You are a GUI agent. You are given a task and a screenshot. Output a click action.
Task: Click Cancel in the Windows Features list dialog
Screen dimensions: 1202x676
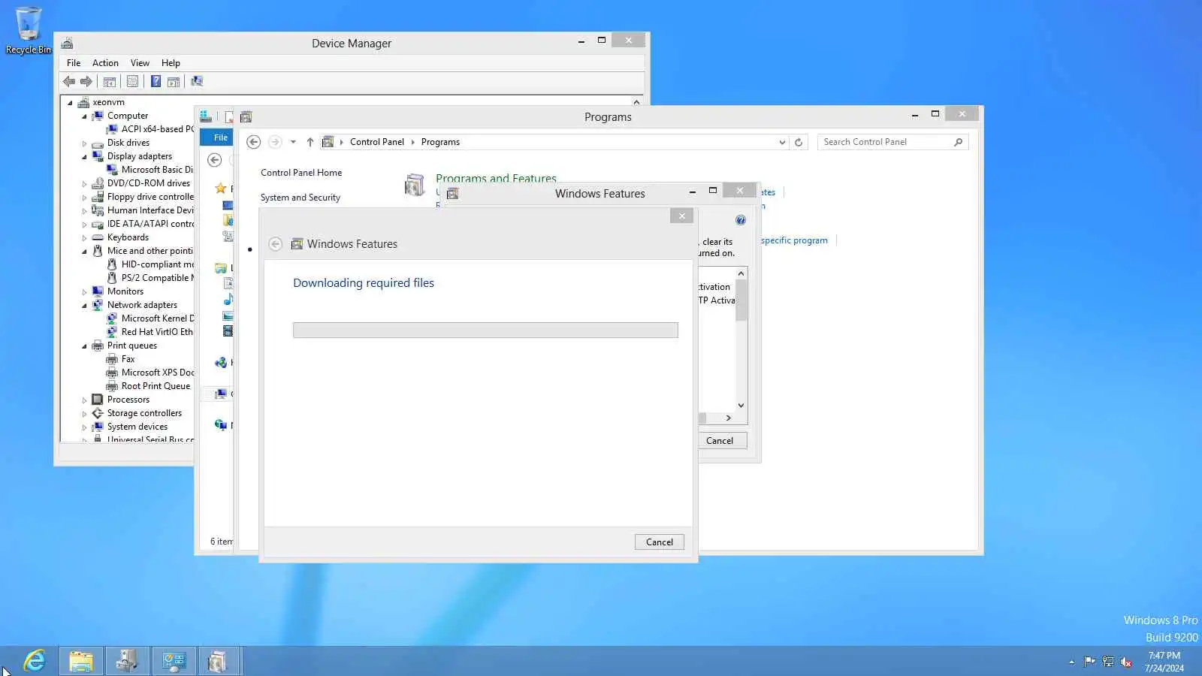tap(720, 441)
